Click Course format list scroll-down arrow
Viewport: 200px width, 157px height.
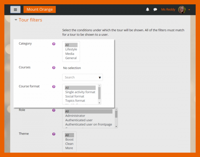(99, 103)
